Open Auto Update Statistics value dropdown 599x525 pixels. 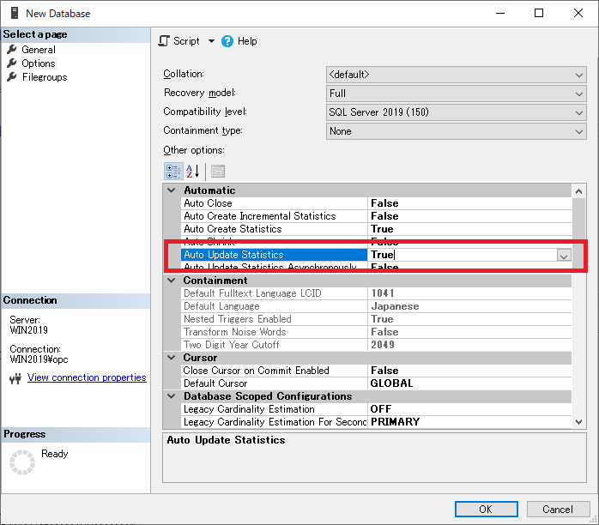click(564, 256)
